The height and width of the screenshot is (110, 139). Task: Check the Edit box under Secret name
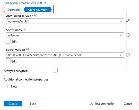[x=8, y=41]
